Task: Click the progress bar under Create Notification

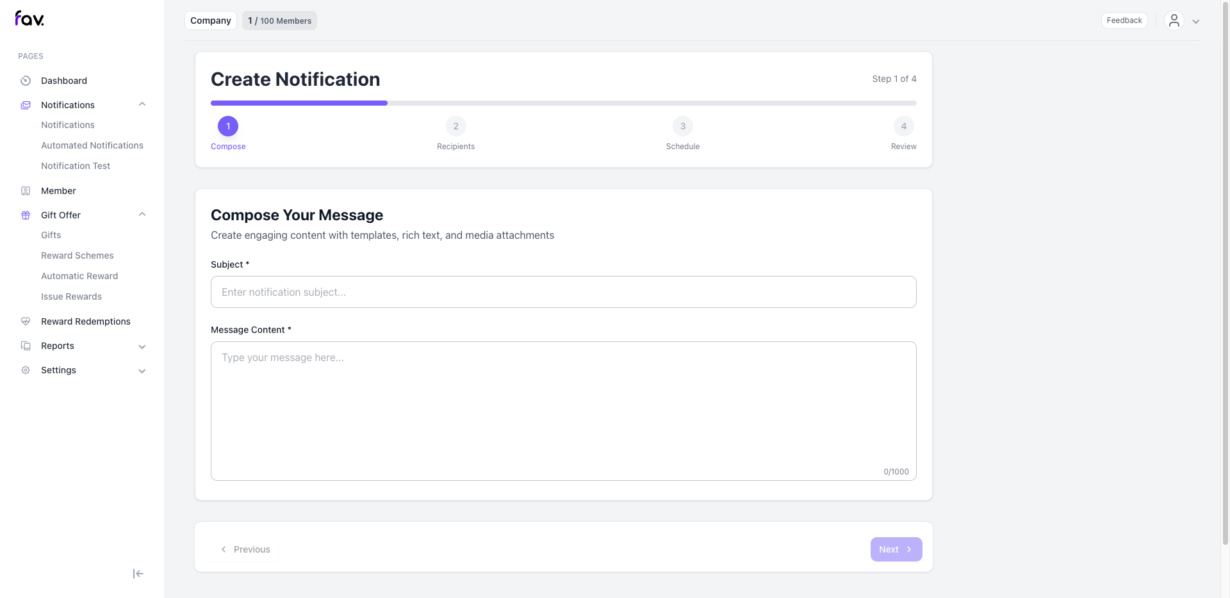Action: [x=564, y=102]
